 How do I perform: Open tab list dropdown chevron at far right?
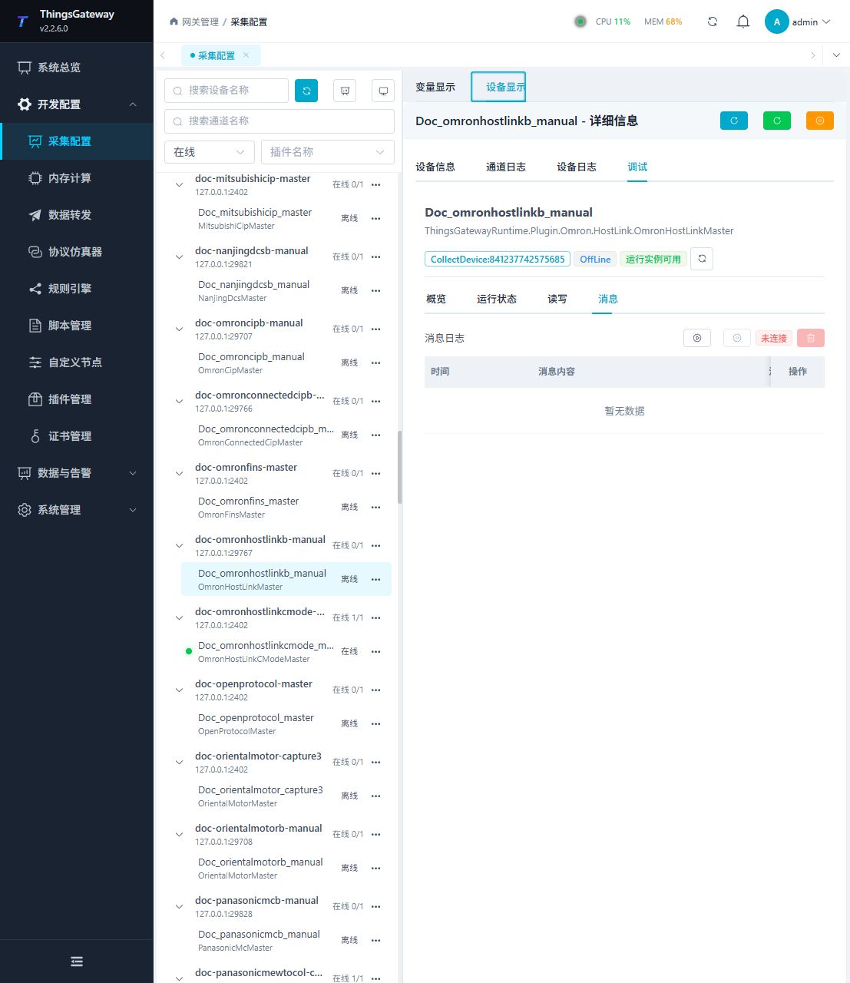tap(836, 55)
